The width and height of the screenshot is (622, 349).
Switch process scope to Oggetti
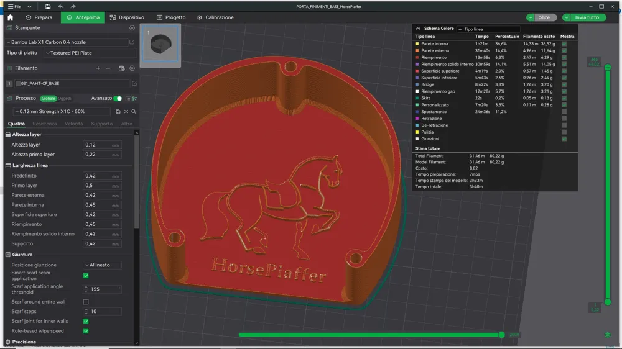tap(65, 99)
